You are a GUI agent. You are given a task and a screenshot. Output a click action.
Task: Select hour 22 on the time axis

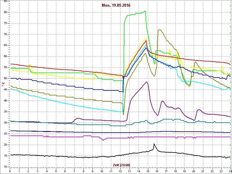pos(212,171)
